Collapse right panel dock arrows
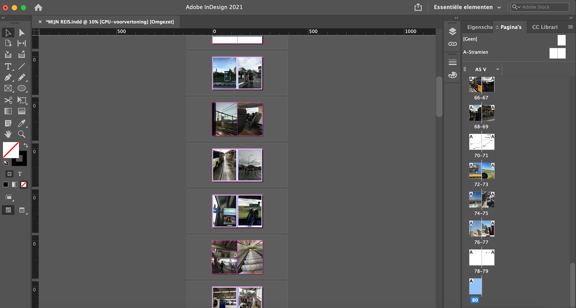The height and width of the screenshot is (308, 576). pos(571,18)
